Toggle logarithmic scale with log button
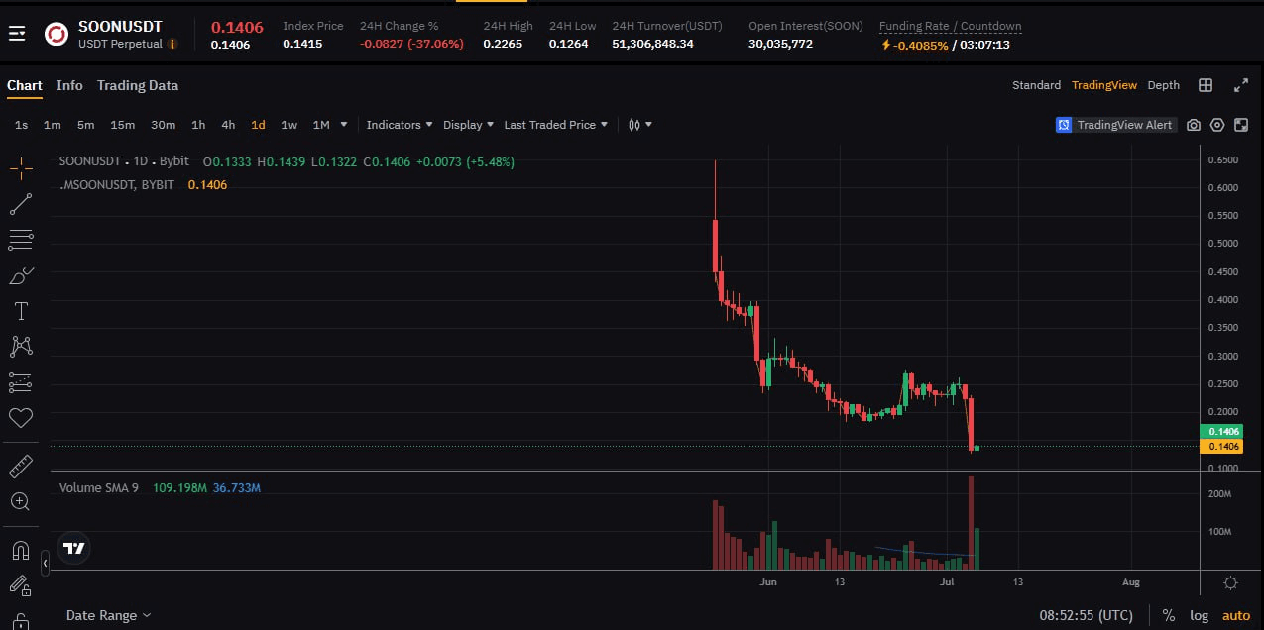The width and height of the screenshot is (1264, 630). pyautogui.click(x=1199, y=615)
